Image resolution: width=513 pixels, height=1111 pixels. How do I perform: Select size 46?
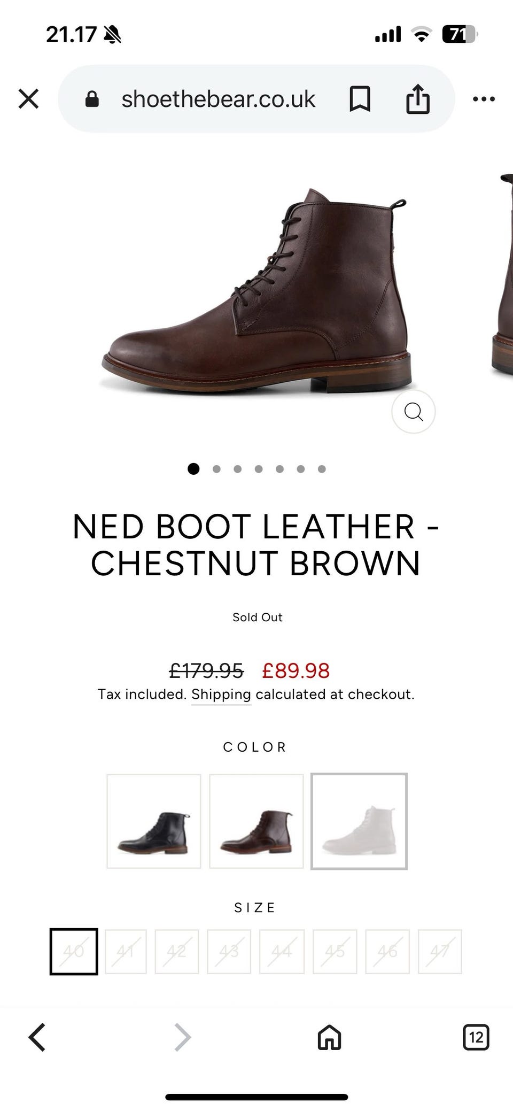click(387, 951)
